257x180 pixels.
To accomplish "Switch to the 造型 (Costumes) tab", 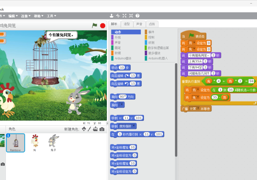I will coord(127,24).
